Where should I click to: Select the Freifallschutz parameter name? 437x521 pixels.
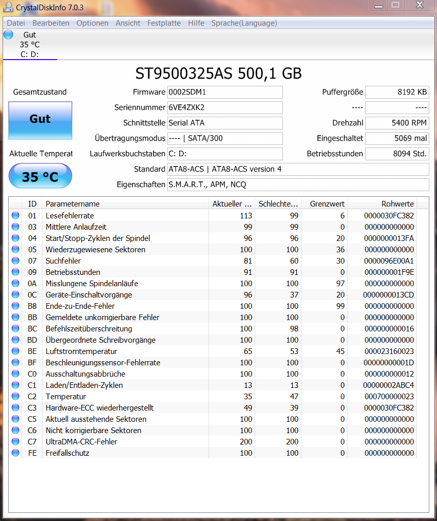tap(67, 453)
